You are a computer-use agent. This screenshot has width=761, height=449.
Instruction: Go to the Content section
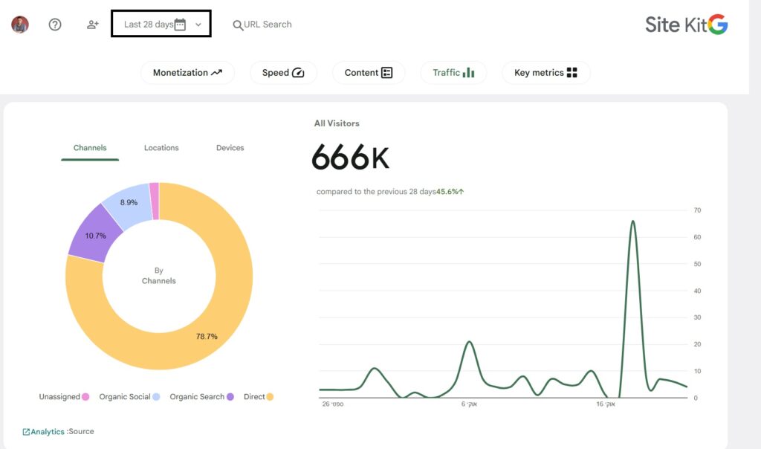click(x=369, y=73)
